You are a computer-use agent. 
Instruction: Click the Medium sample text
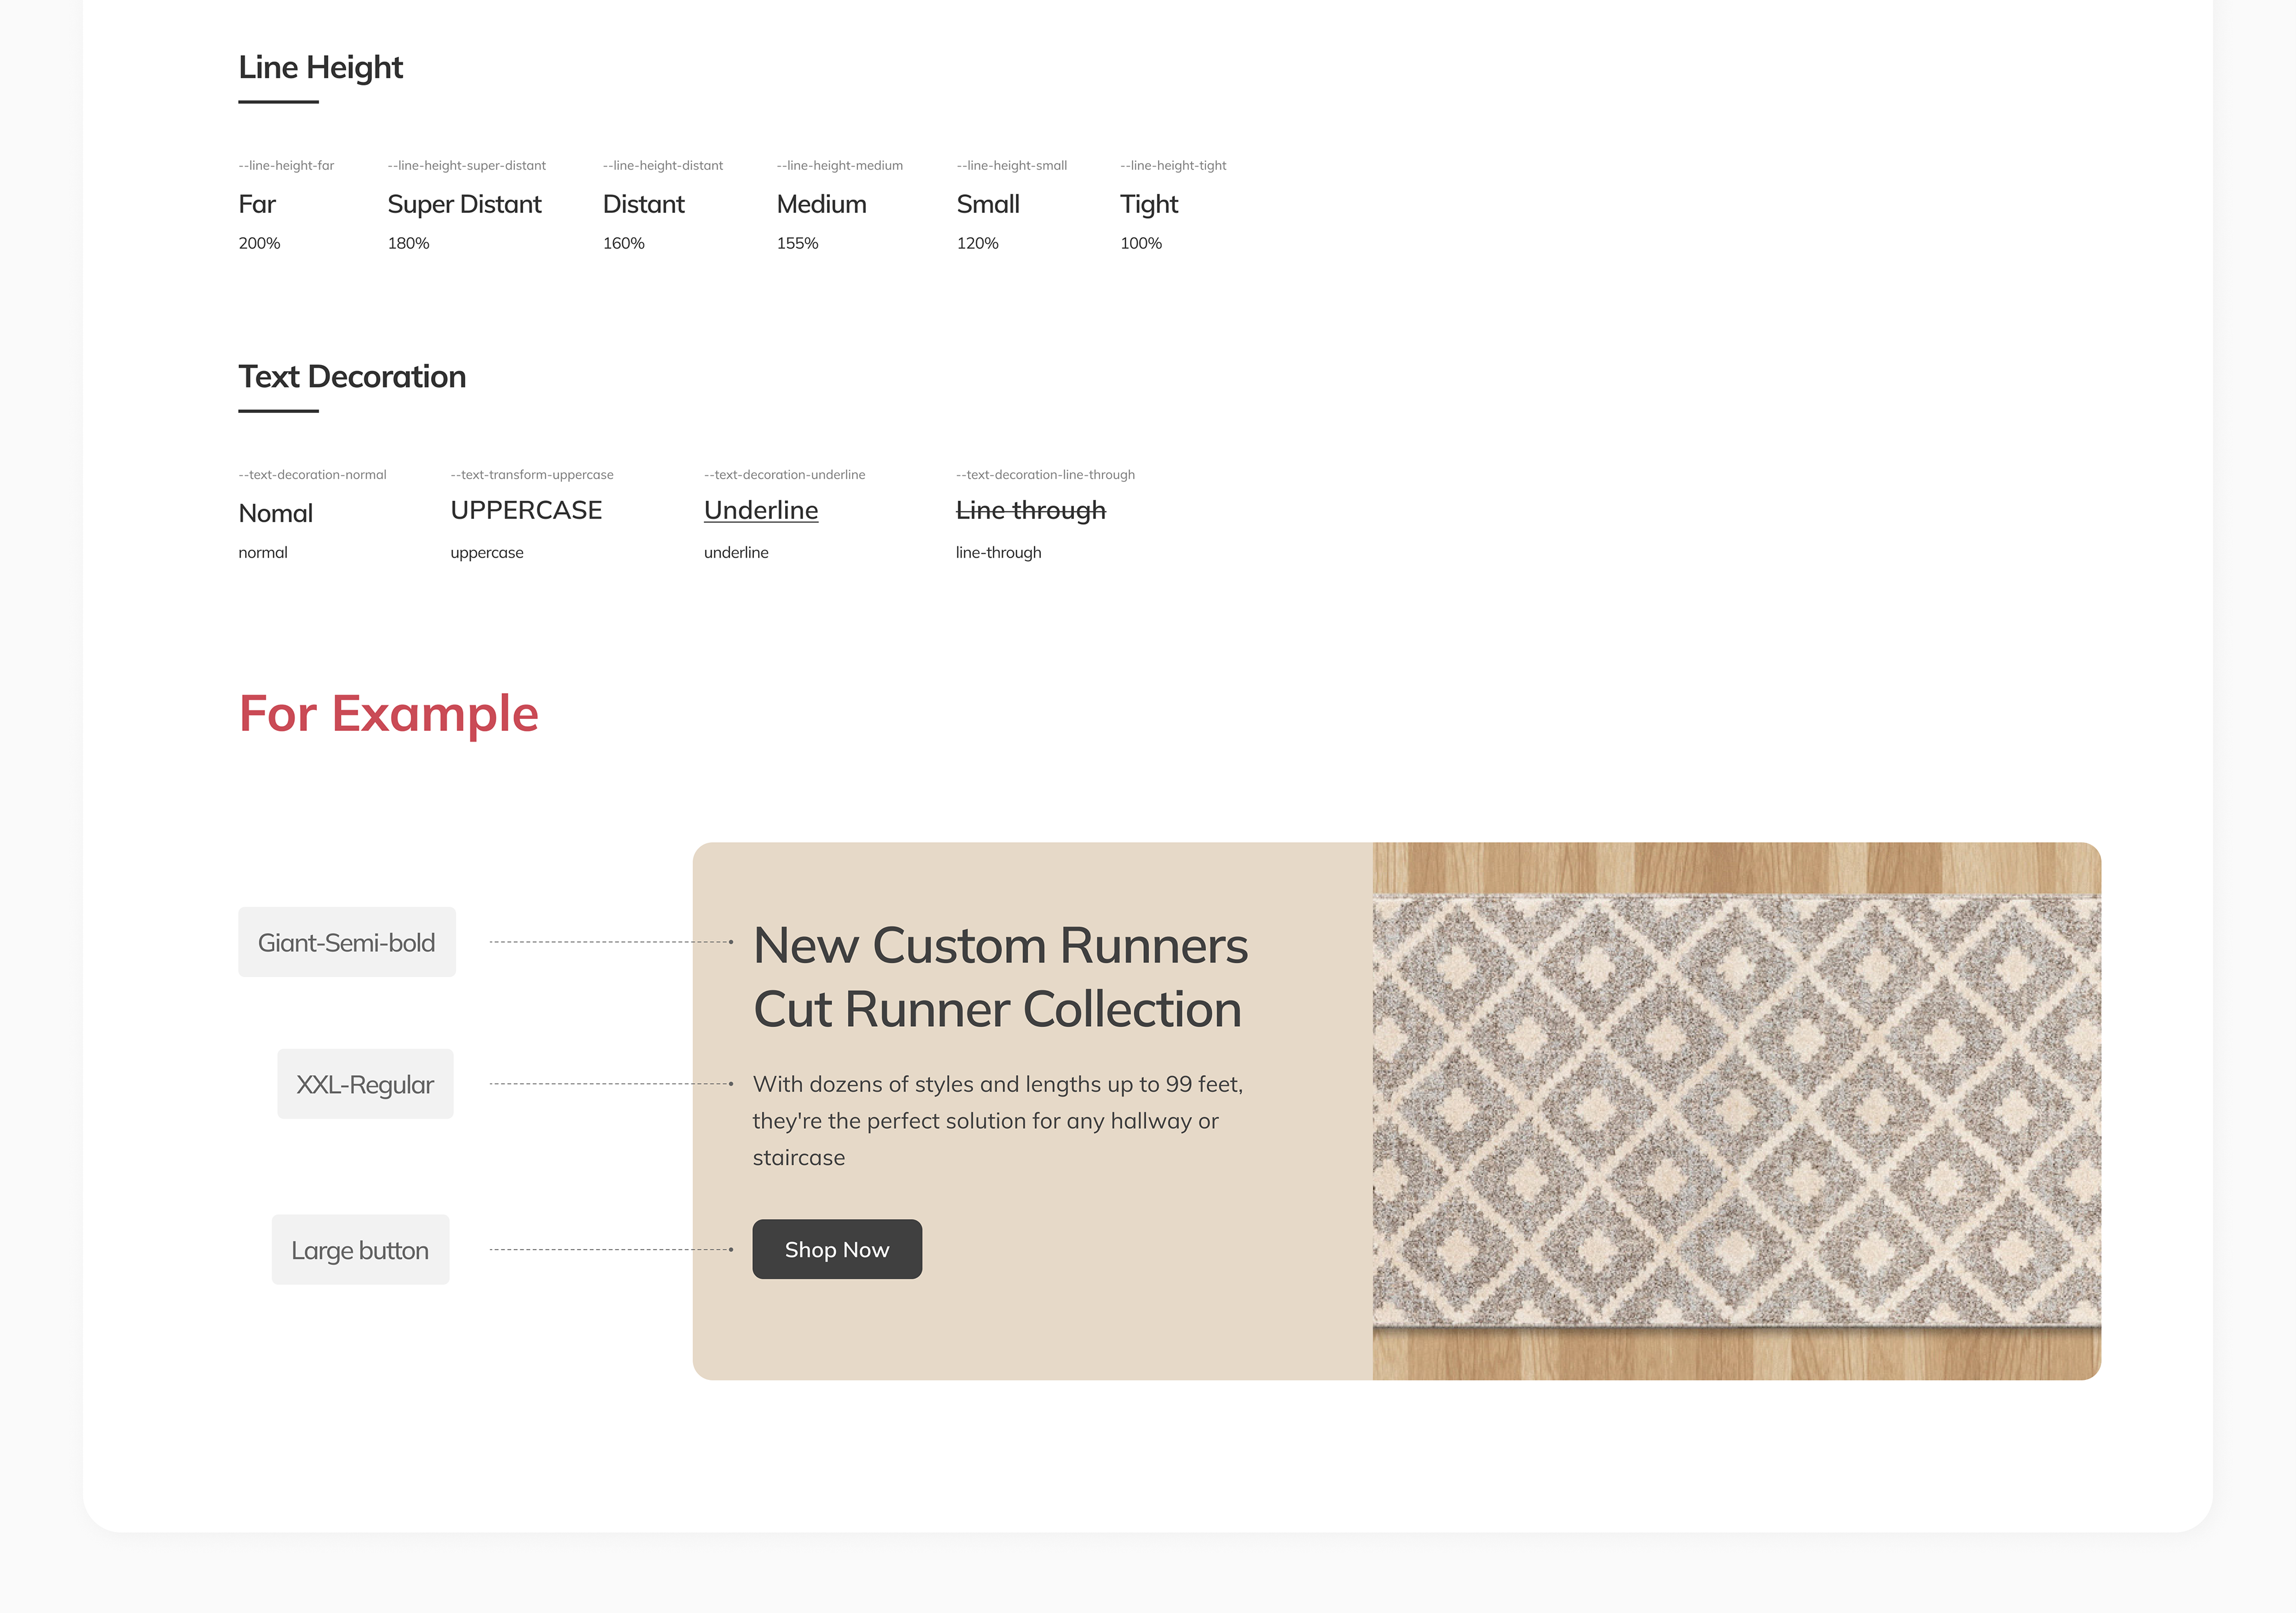coord(822,205)
